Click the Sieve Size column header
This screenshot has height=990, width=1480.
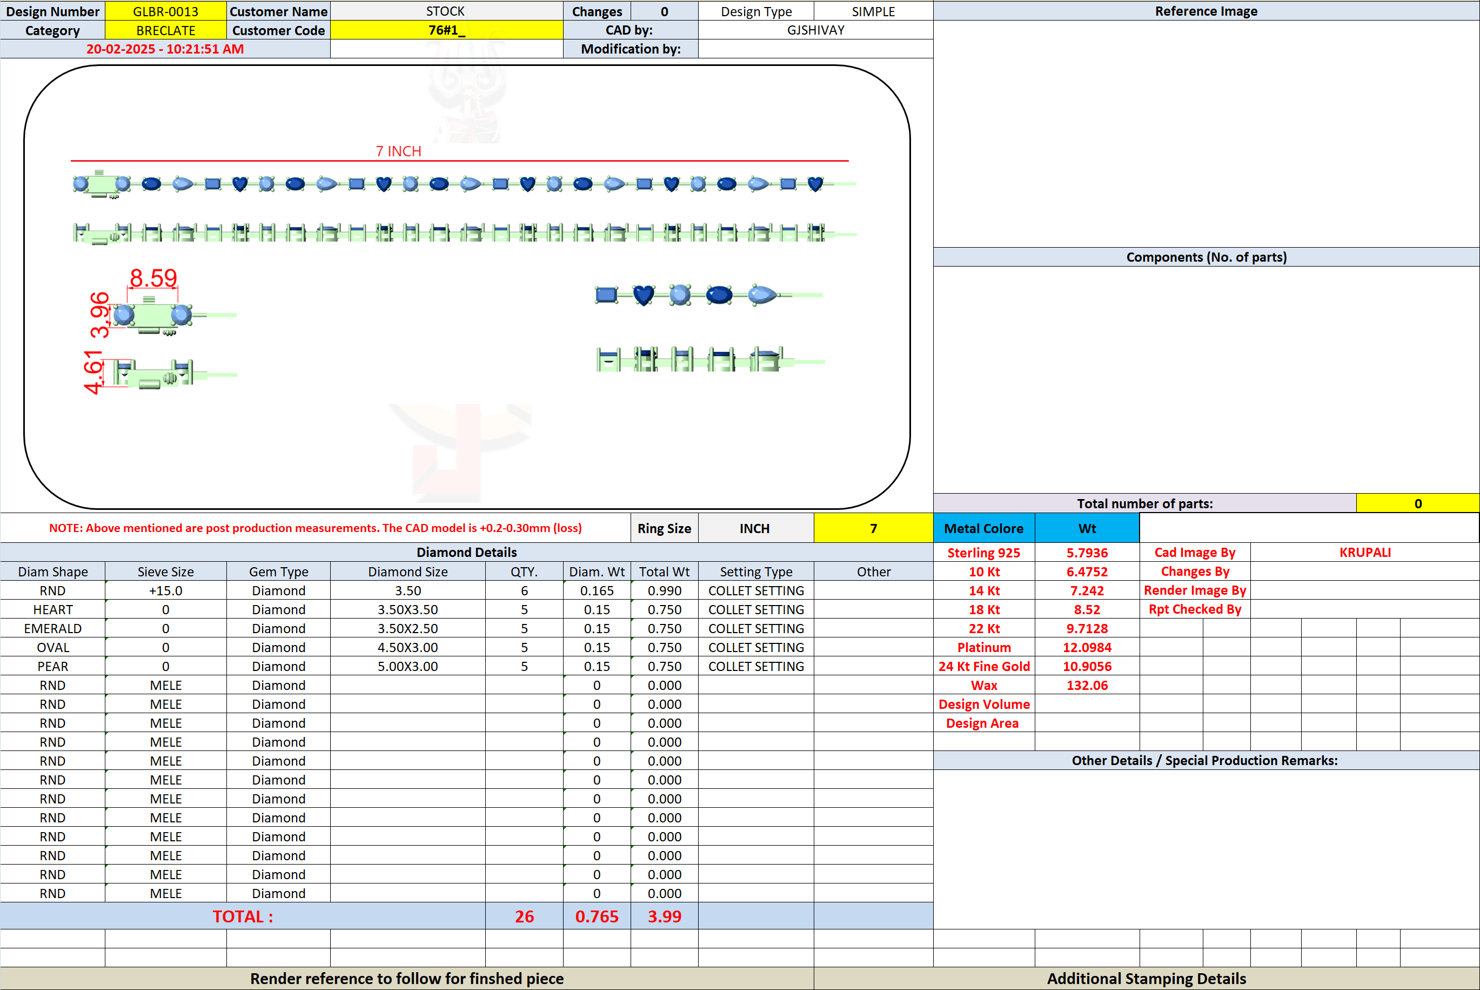click(x=165, y=572)
